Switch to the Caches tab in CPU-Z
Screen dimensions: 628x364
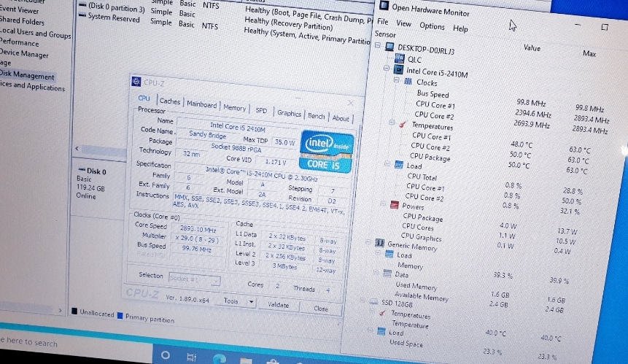(170, 101)
